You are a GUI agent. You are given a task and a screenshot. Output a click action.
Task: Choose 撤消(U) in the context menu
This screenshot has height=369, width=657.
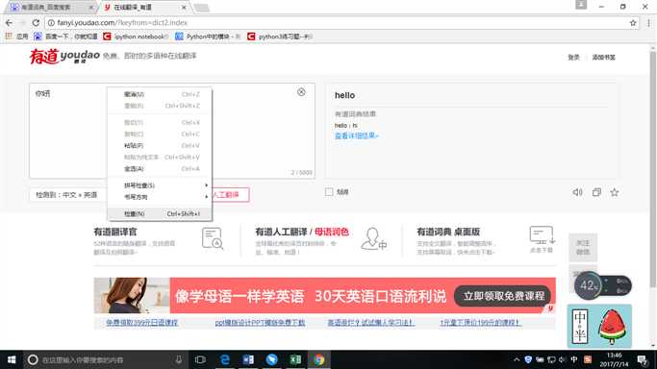160,94
